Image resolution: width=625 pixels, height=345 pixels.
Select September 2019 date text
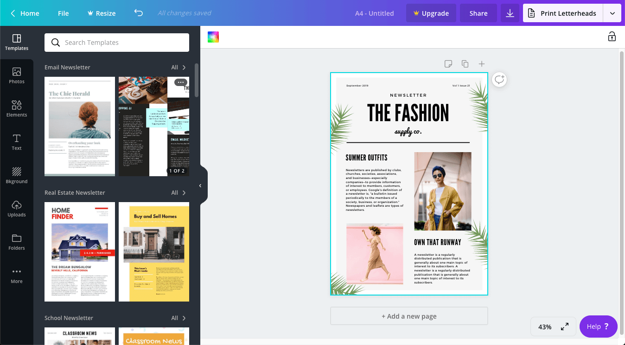click(x=357, y=86)
